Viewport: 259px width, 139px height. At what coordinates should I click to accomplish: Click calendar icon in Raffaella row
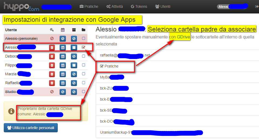pos(63,83)
